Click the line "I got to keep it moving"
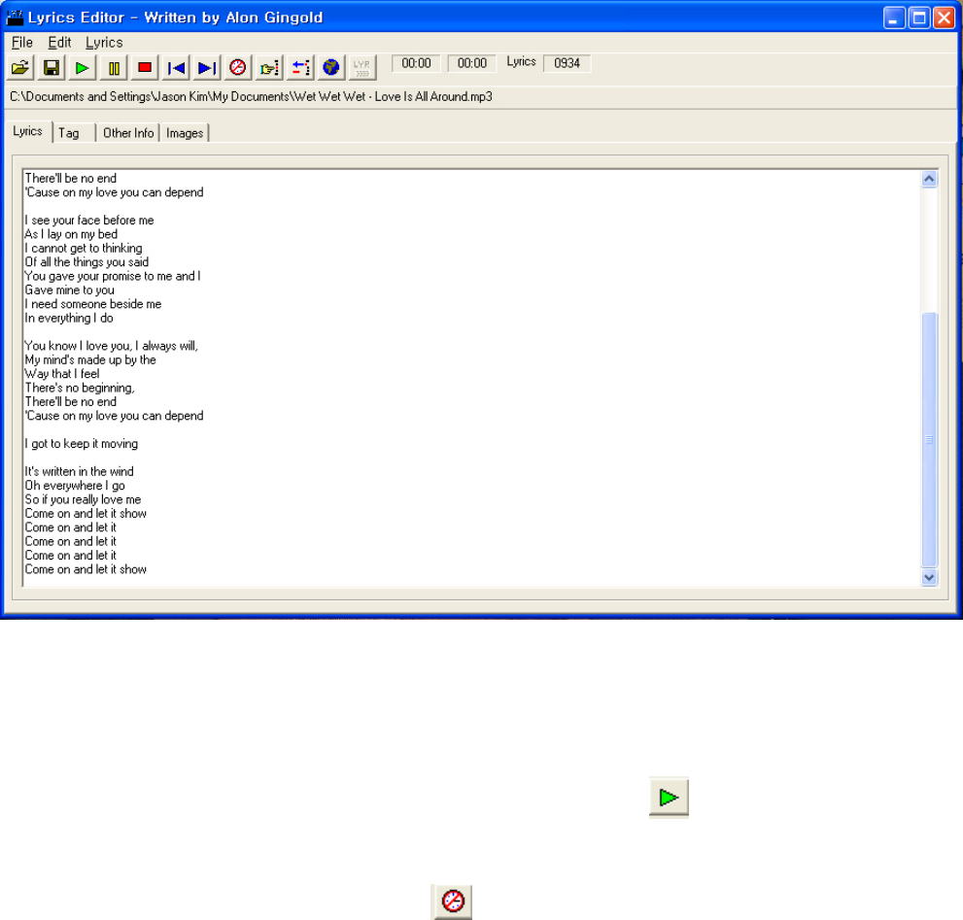This screenshot has width=963, height=920. pyautogui.click(x=81, y=443)
